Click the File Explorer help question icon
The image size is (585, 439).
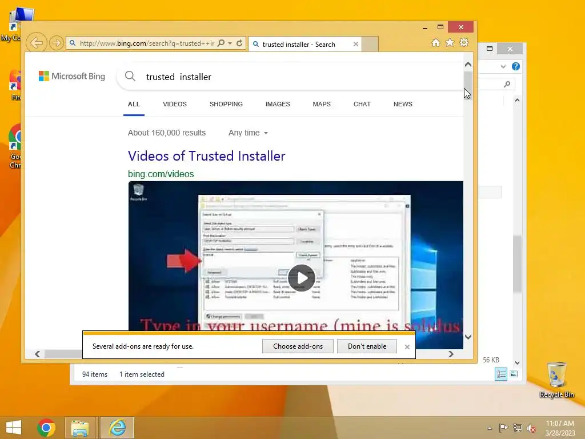pyautogui.click(x=516, y=66)
